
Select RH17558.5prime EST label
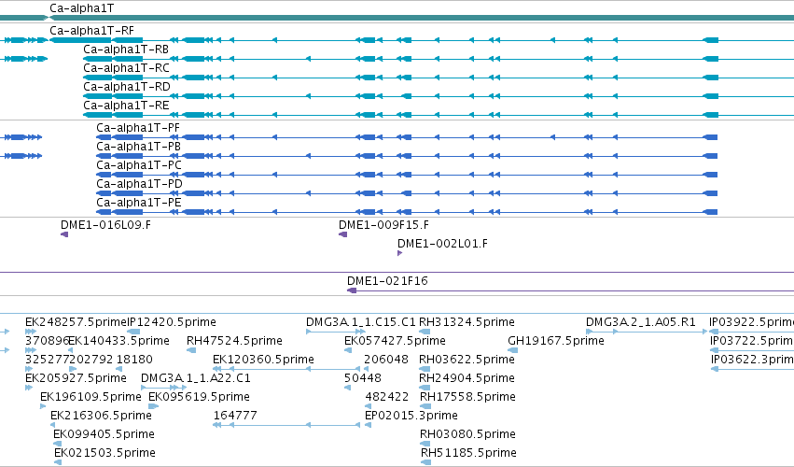coord(467,398)
